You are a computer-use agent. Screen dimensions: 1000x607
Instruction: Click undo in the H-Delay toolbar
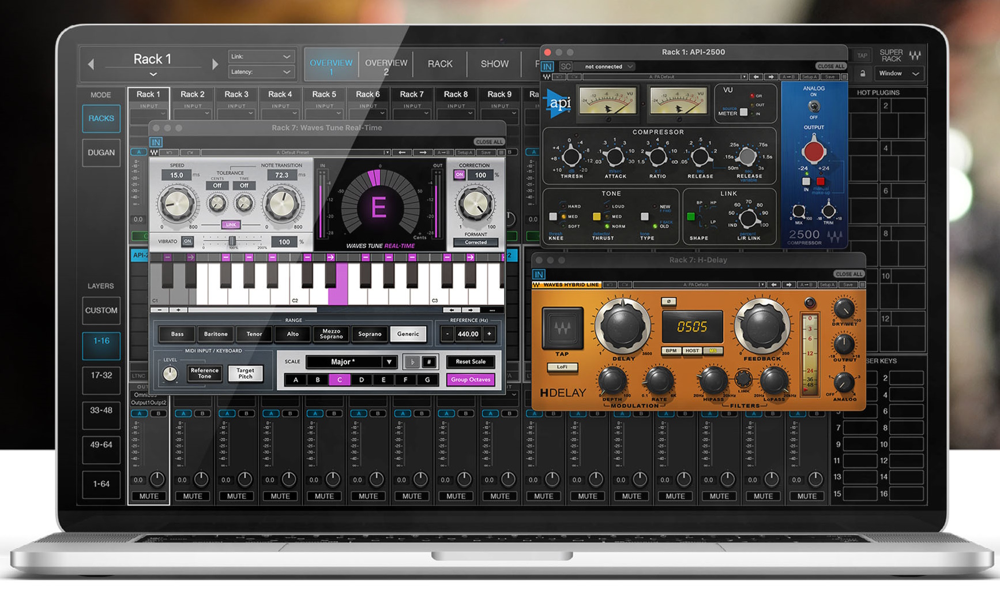coord(609,284)
